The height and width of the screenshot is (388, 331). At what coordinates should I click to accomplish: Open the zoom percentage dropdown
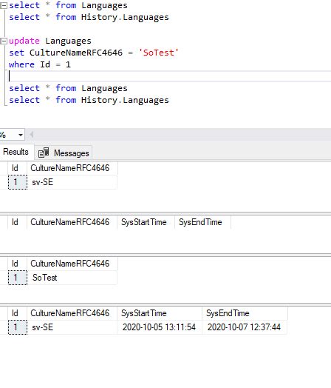[21, 135]
